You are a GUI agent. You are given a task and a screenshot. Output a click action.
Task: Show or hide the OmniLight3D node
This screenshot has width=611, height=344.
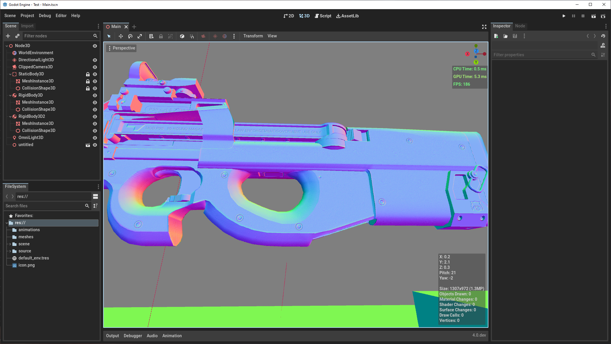tap(95, 138)
